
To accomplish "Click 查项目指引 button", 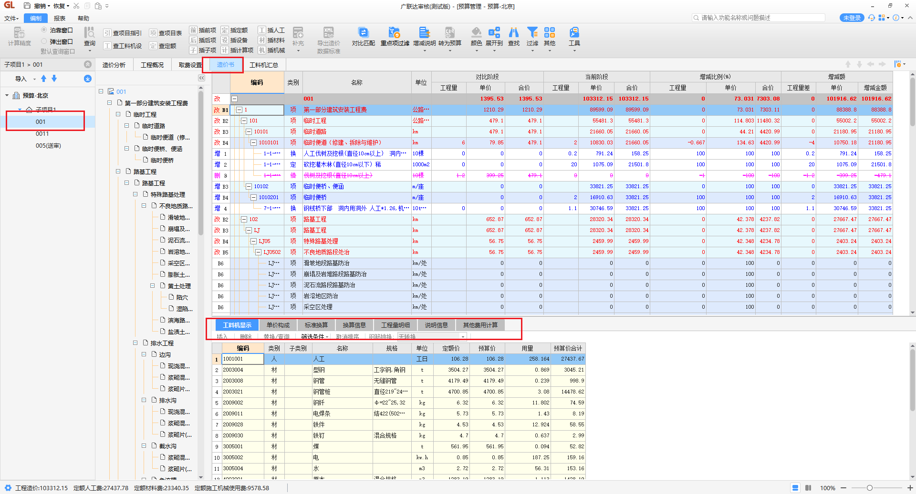I will coord(123,33).
